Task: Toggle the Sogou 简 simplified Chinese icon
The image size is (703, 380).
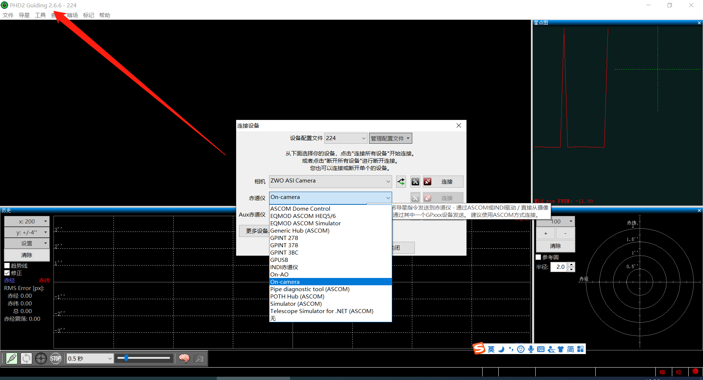Action: coord(570,349)
